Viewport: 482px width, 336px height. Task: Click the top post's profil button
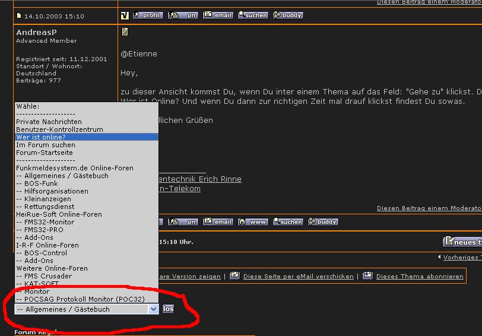click(x=147, y=15)
